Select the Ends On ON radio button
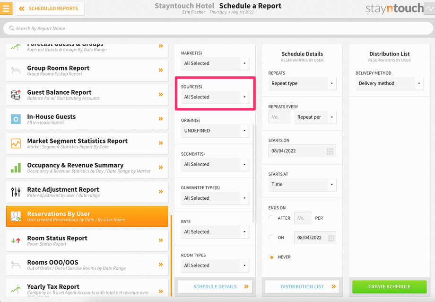 (271, 238)
